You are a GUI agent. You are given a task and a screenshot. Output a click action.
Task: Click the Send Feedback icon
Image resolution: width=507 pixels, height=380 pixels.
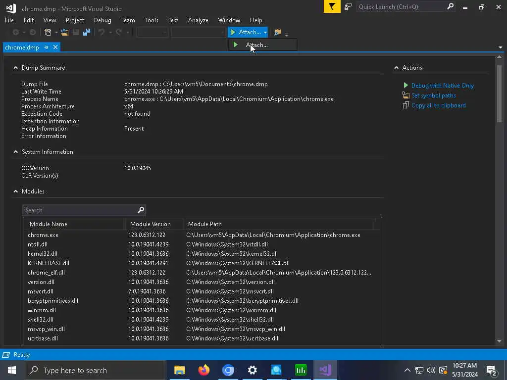pyautogui.click(x=348, y=6)
